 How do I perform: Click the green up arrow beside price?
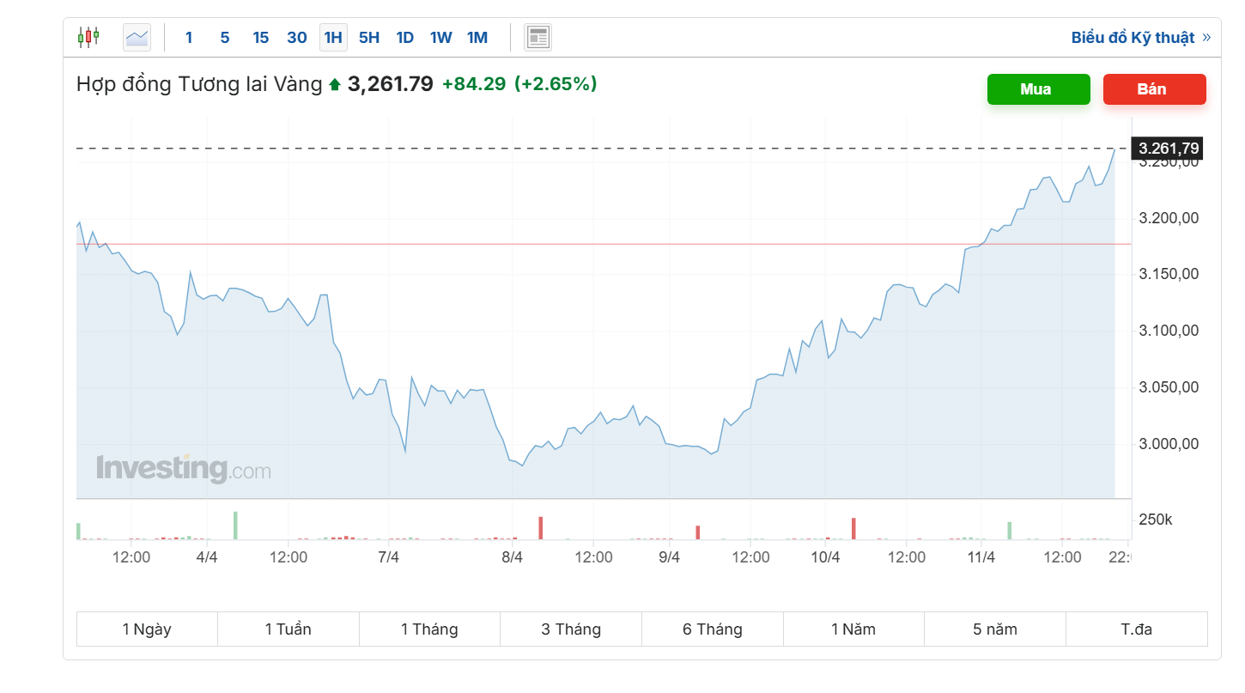tap(335, 85)
